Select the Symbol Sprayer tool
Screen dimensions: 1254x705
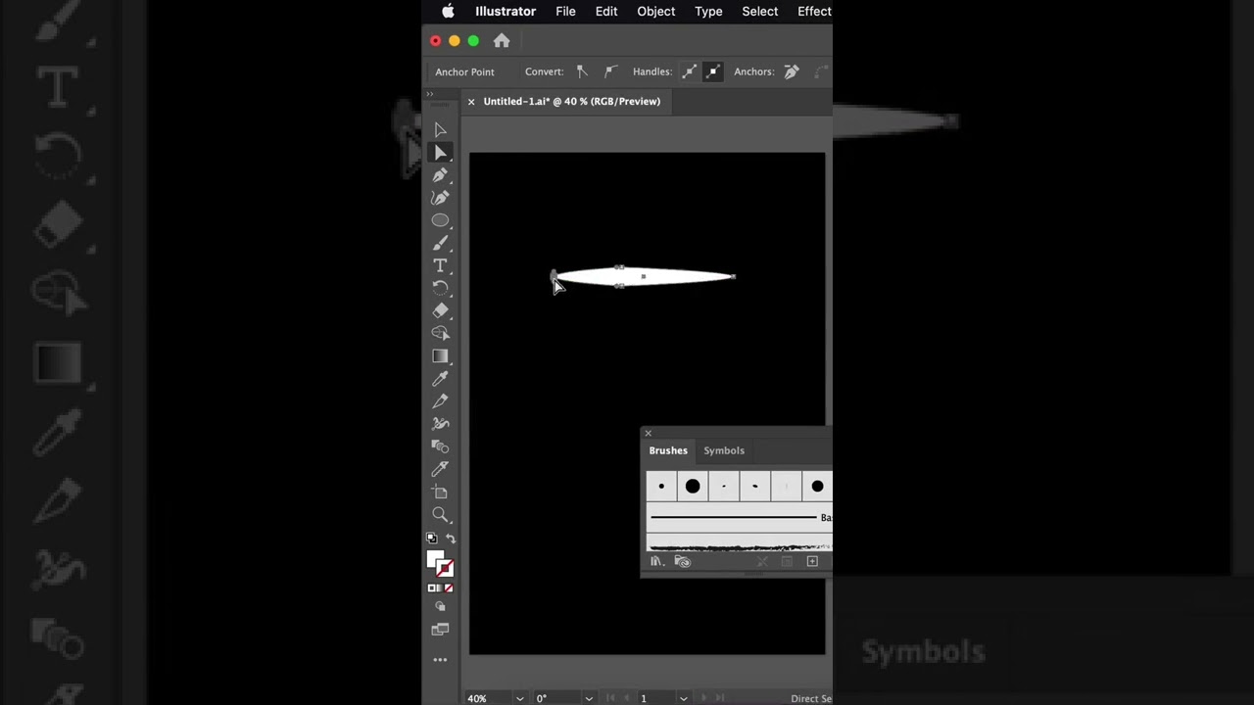click(x=440, y=424)
